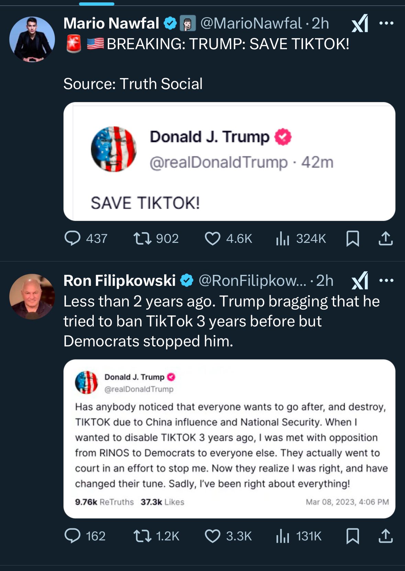
Task: Open Mario Nawfal's profile picture
Action: [x=32, y=39]
